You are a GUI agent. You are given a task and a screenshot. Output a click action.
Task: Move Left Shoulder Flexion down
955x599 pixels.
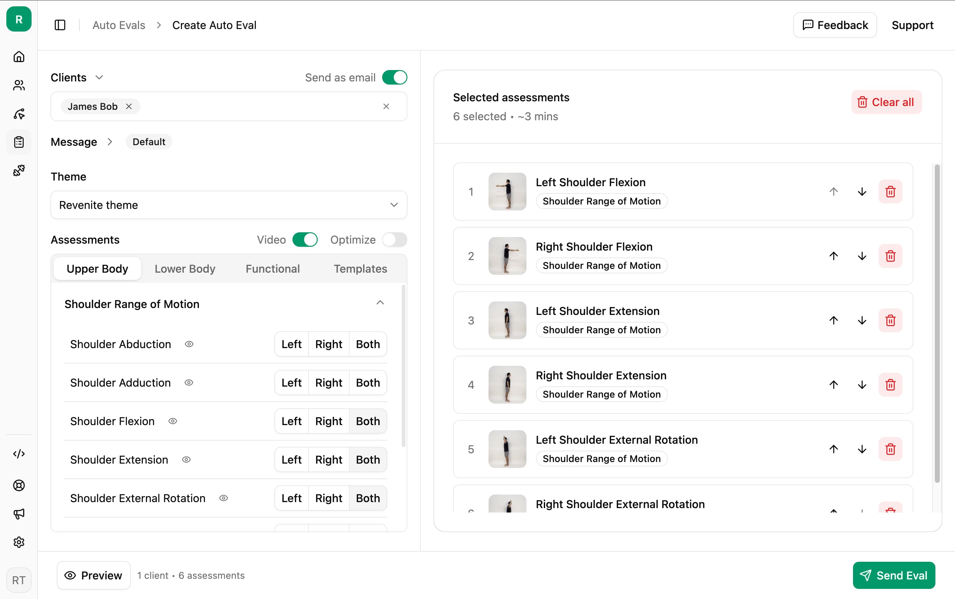pyautogui.click(x=862, y=192)
